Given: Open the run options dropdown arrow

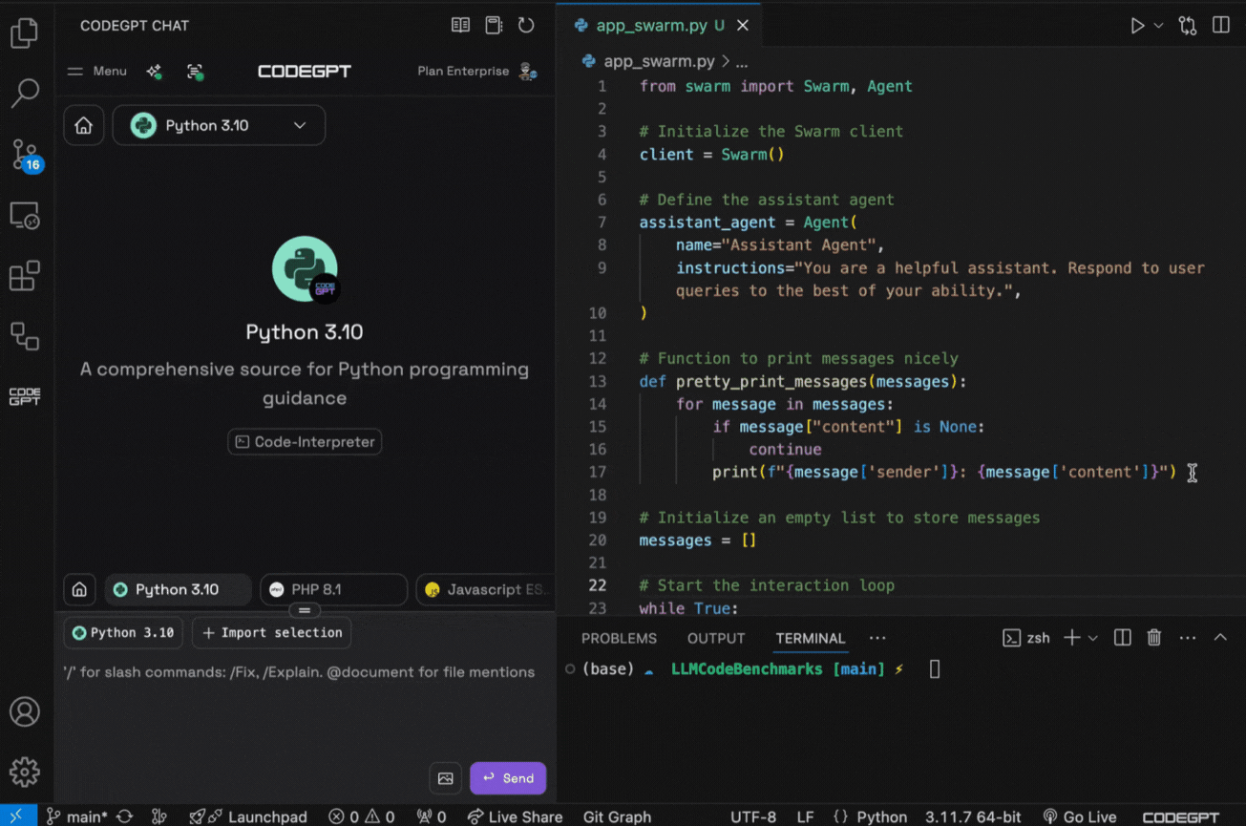Looking at the screenshot, I should (x=1159, y=26).
